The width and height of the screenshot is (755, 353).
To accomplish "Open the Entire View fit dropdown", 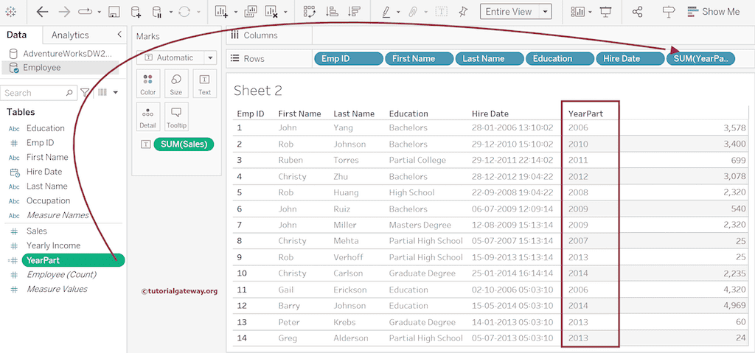I will [x=545, y=12].
